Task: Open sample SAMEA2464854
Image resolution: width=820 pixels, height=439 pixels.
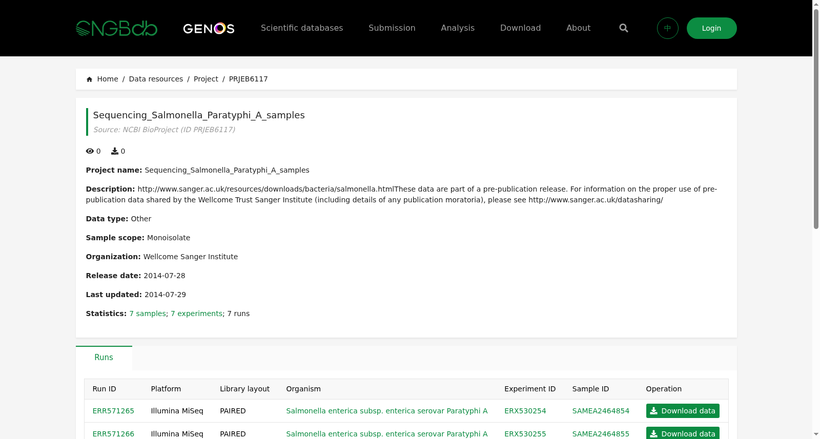Action: point(601,411)
